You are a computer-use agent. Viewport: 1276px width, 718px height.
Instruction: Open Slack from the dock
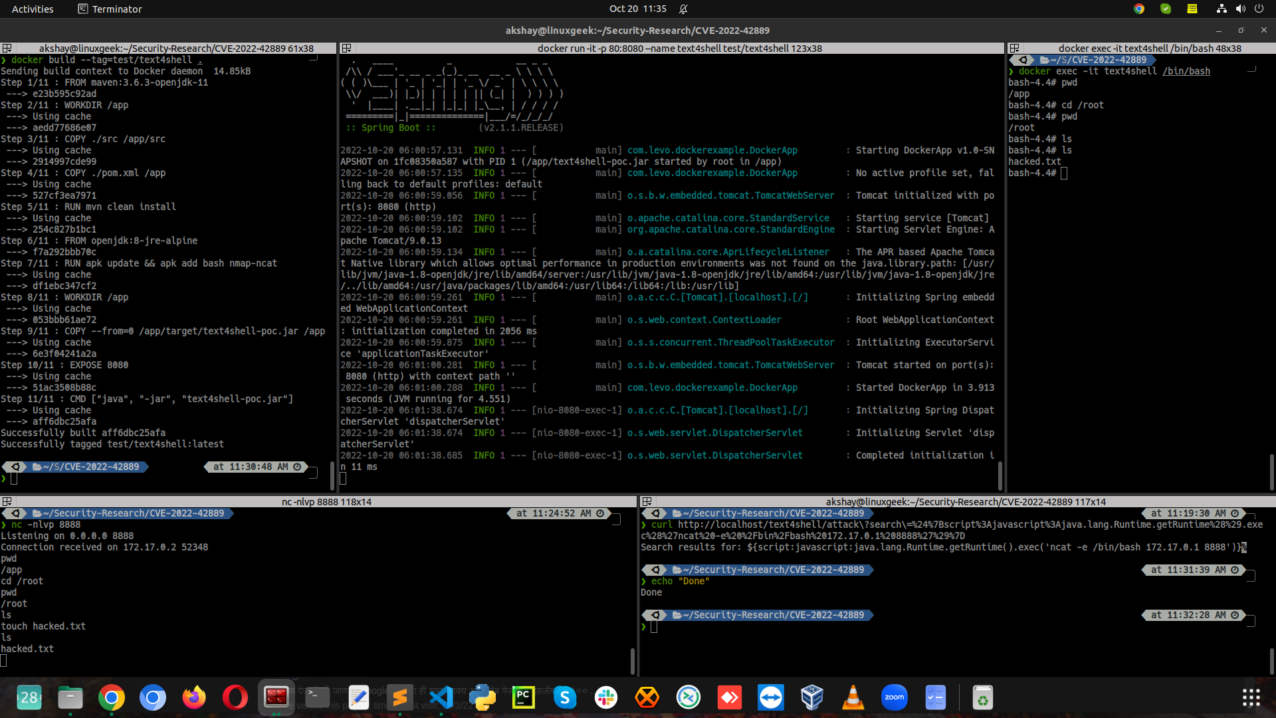pos(606,697)
